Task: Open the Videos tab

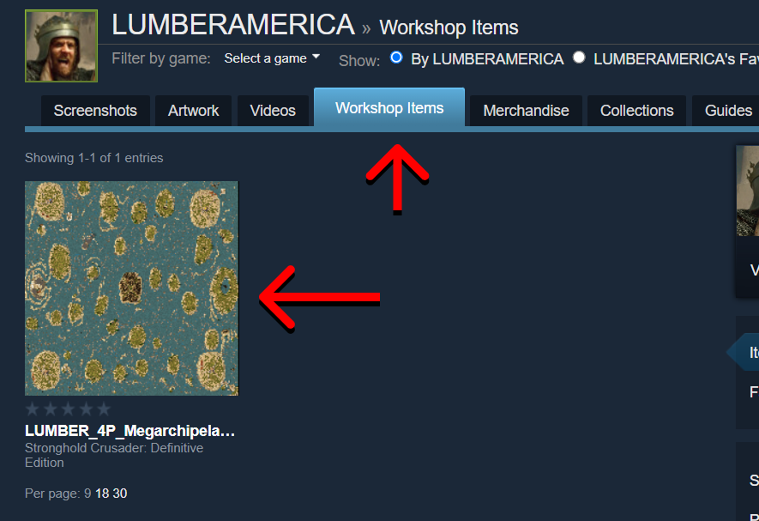Action: (x=273, y=111)
